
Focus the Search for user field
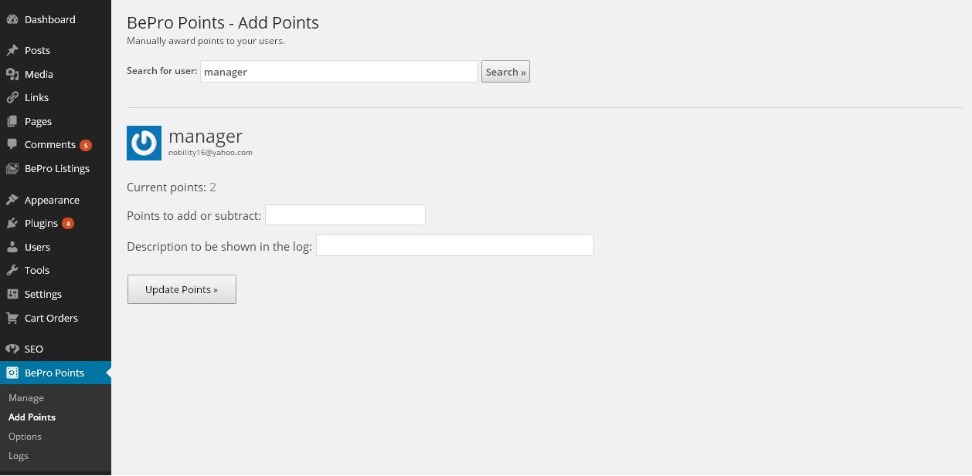tap(339, 72)
